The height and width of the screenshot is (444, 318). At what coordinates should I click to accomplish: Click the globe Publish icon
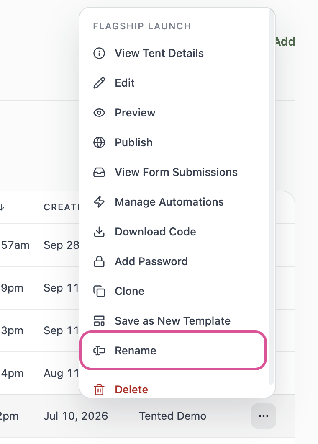click(99, 142)
